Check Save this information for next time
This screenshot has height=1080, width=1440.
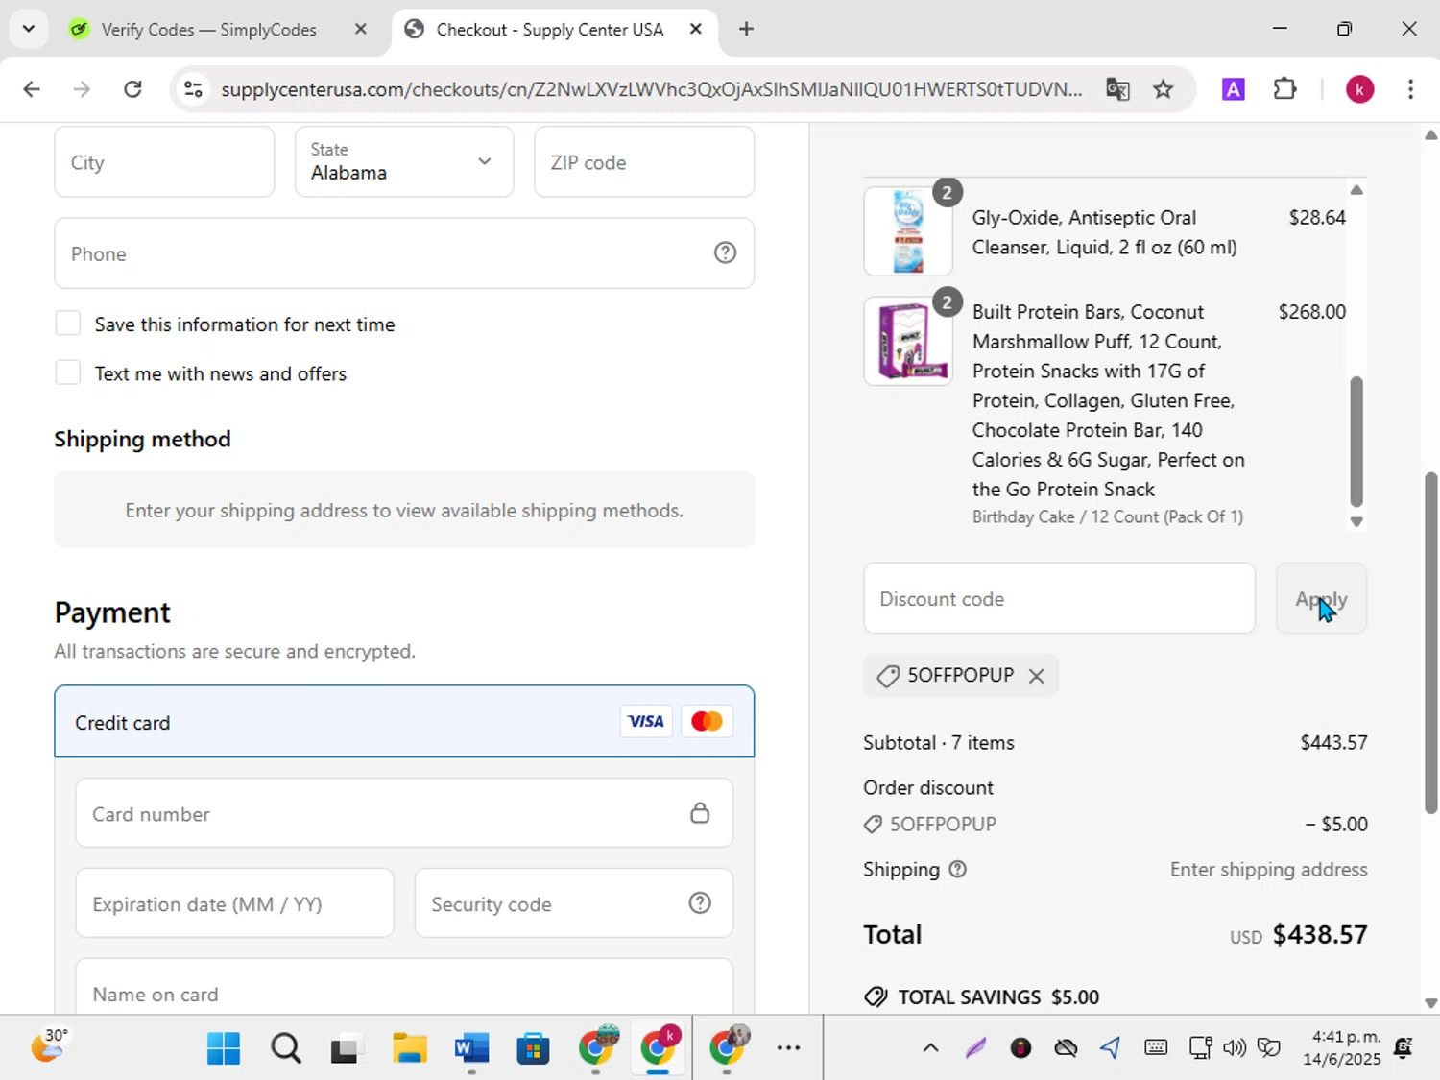[68, 324]
